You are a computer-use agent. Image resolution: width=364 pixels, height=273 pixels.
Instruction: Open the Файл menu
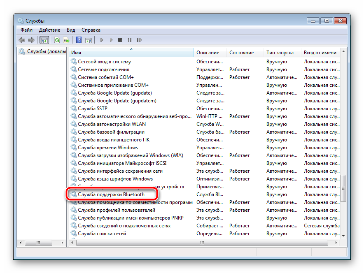[26, 30]
